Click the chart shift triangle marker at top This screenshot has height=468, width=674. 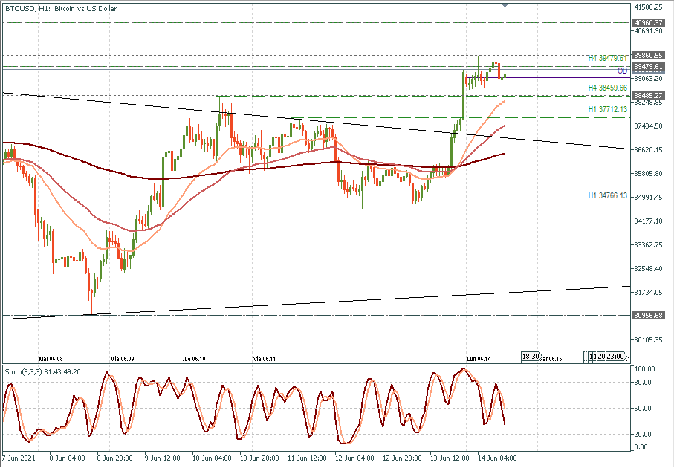pyautogui.click(x=505, y=6)
